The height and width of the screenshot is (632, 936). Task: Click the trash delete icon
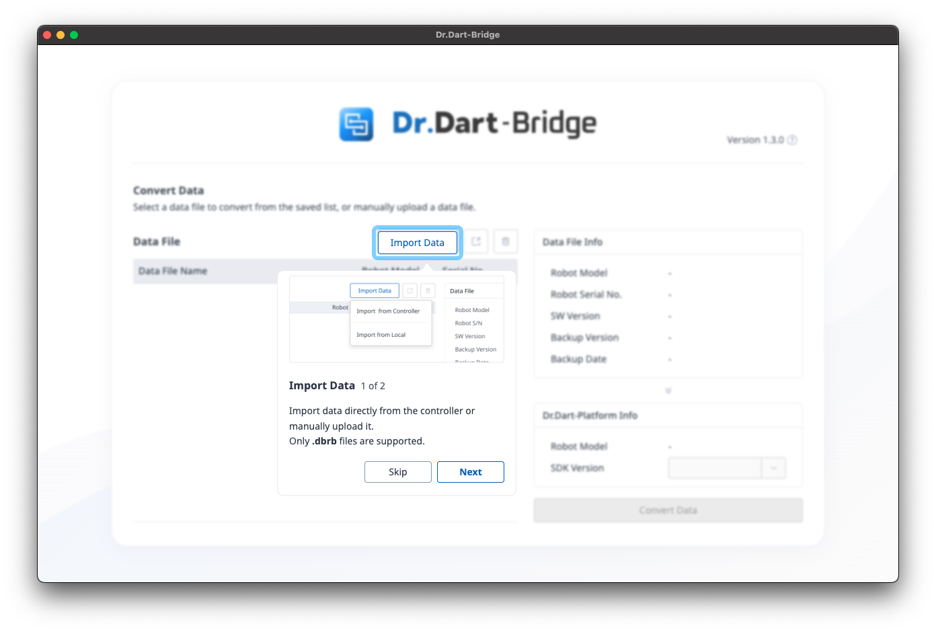tap(506, 242)
